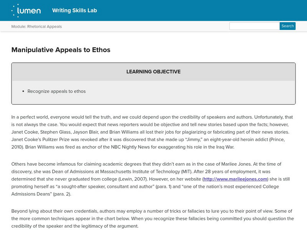Viewport: 307px width, 230px height.
Task: Click the paragraph beginning Others have become infamous
Action: [x=153, y=179]
